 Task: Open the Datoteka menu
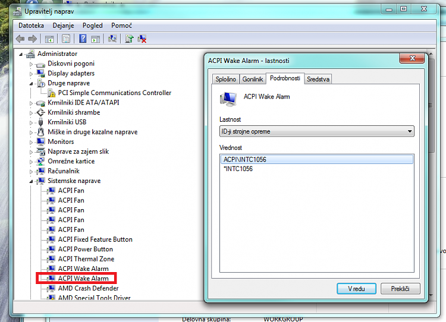tap(31, 26)
